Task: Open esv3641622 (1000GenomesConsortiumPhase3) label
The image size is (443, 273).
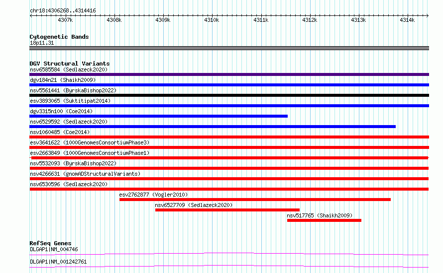Action: pos(90,142)
